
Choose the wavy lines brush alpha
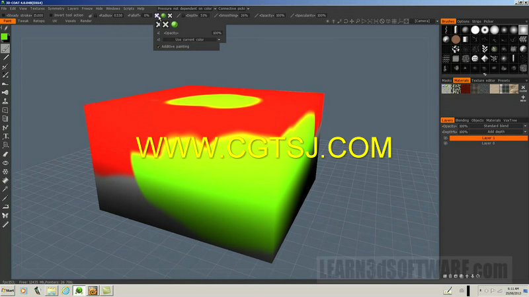446,59
